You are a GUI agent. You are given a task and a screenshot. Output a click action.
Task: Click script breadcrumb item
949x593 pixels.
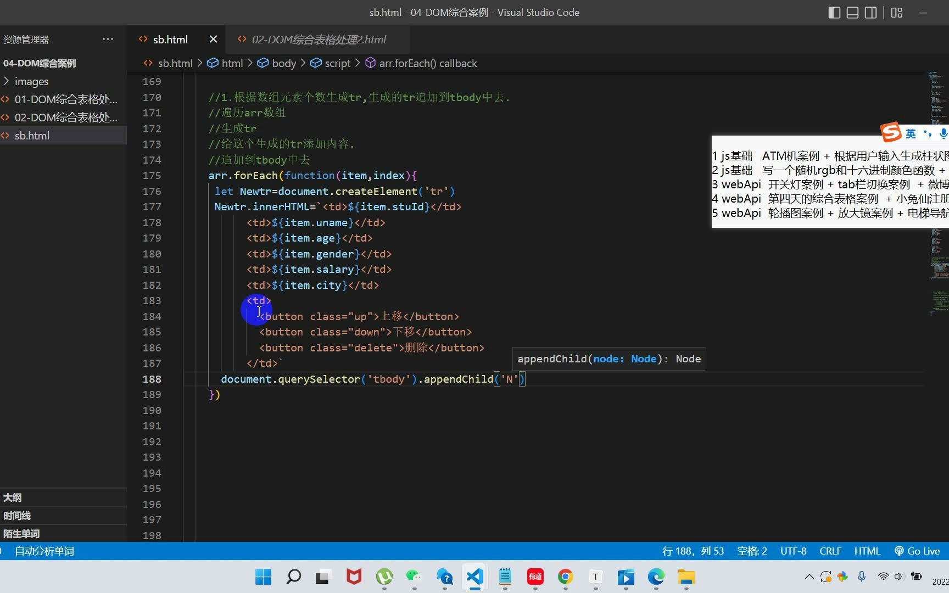(330, 63)
